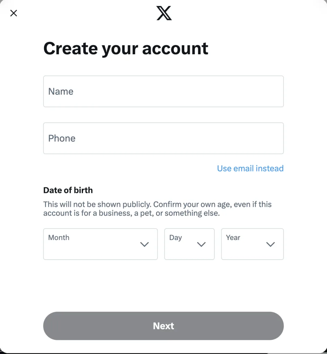Click the chevron arrow in the Month selector

tap(144, 244)
